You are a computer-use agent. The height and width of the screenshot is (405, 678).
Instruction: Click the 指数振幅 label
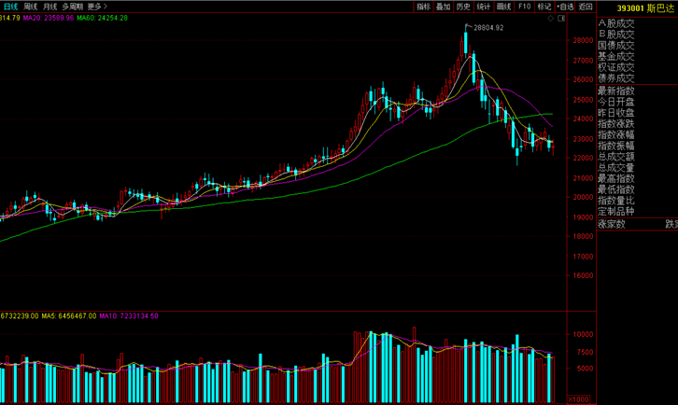(x=616, y=146)
